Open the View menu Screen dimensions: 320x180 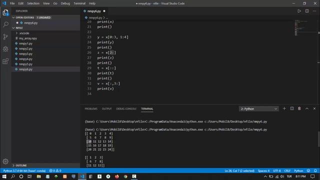46,3
